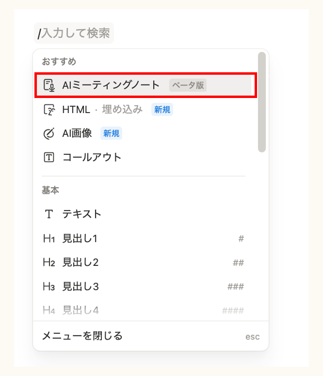Screen dimensions: 323x376
Task: Click the AI画像 pencil-circle icon
Action: click(49, 133)
